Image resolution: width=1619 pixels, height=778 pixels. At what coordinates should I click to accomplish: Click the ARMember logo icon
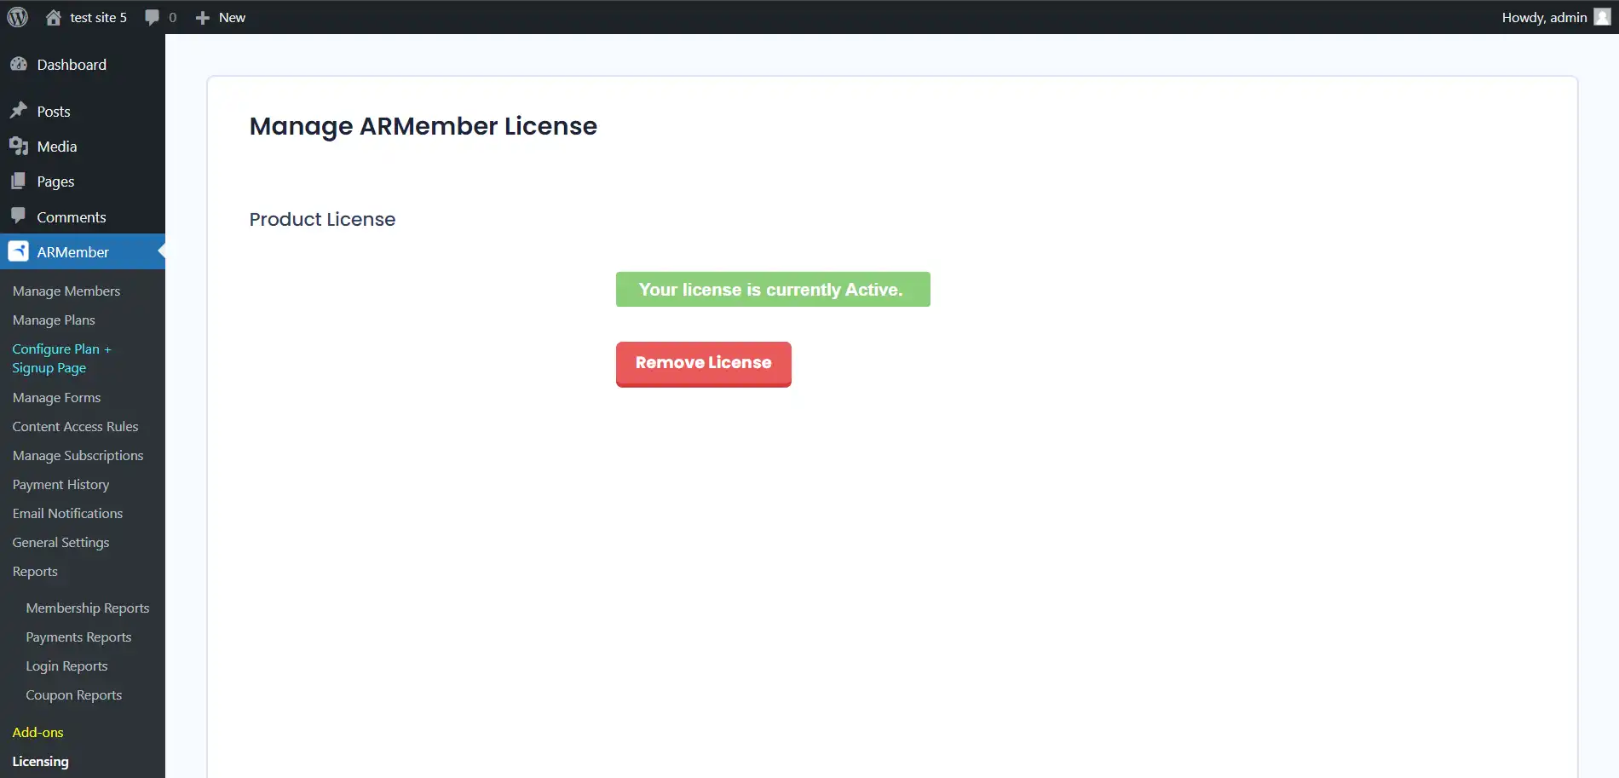19,251
